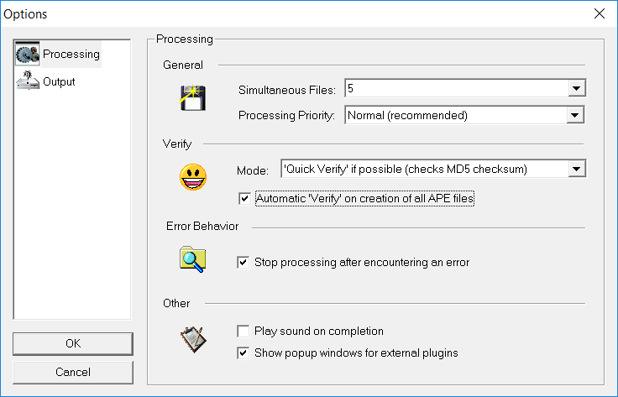The height and width of the screenshot is (397, 618).
Task: Click the Options title text
Action: (x=25, y=14)
